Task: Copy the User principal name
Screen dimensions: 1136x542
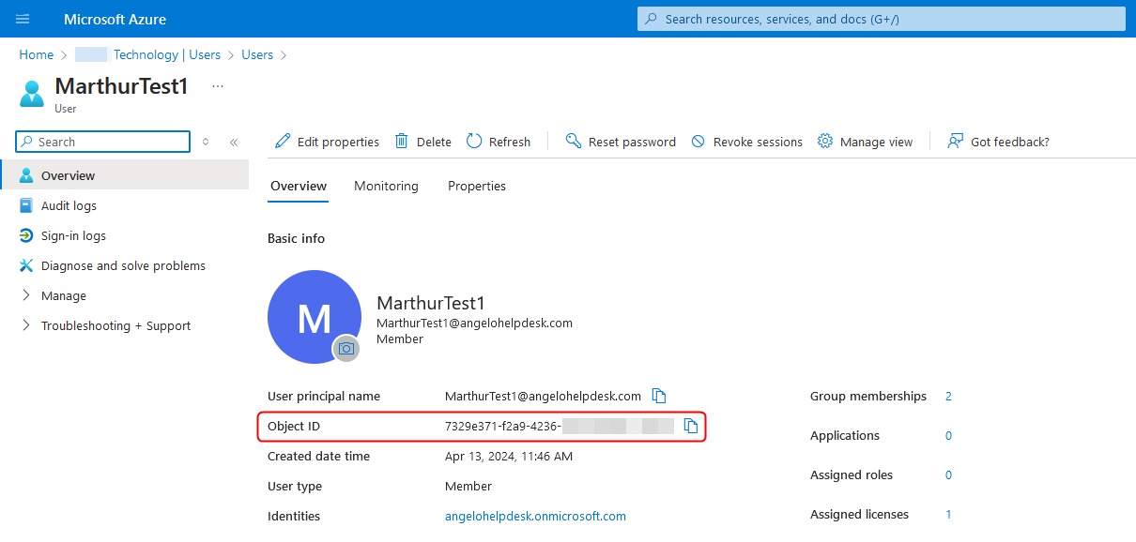Action: [659, 396]
